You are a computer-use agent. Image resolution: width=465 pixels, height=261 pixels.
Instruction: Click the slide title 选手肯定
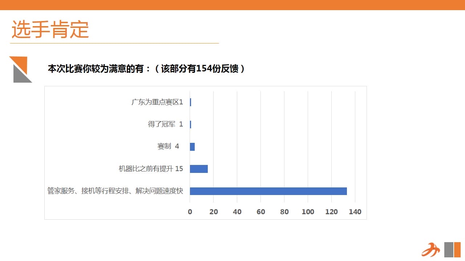50,29
